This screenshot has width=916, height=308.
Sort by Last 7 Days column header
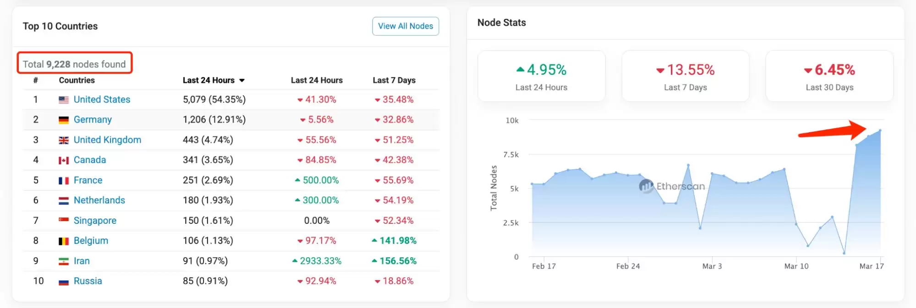click(x=394, y=80)
